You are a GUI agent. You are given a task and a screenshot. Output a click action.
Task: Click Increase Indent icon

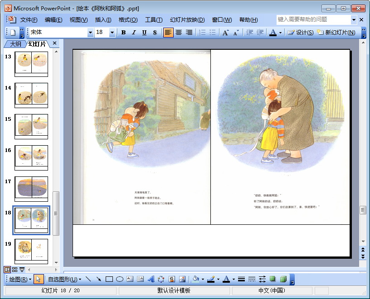260,33
